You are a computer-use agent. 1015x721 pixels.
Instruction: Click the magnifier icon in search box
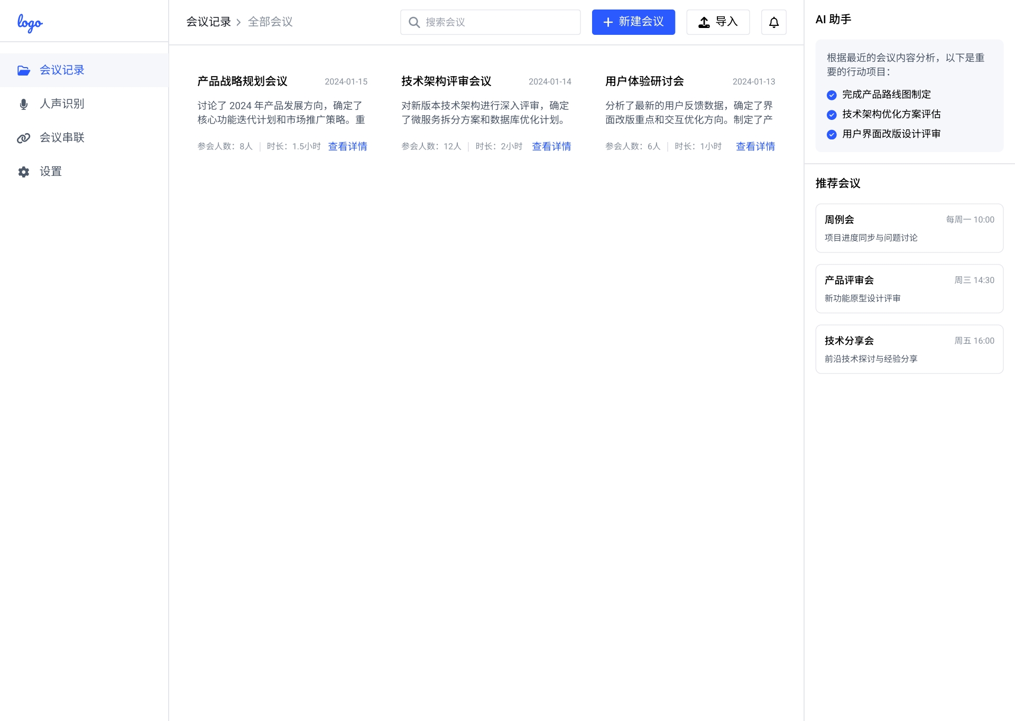414,22
